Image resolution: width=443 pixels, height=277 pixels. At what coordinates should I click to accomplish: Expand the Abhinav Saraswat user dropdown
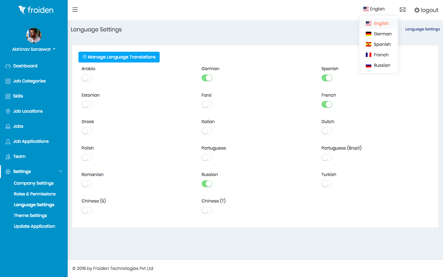pyautogui.click(x=34, y=49)
